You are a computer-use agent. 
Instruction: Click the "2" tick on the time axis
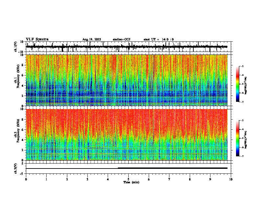pos(67,179)
